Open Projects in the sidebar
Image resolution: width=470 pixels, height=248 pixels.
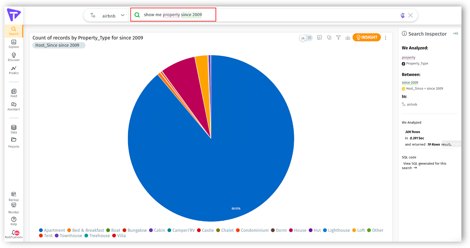14,143
